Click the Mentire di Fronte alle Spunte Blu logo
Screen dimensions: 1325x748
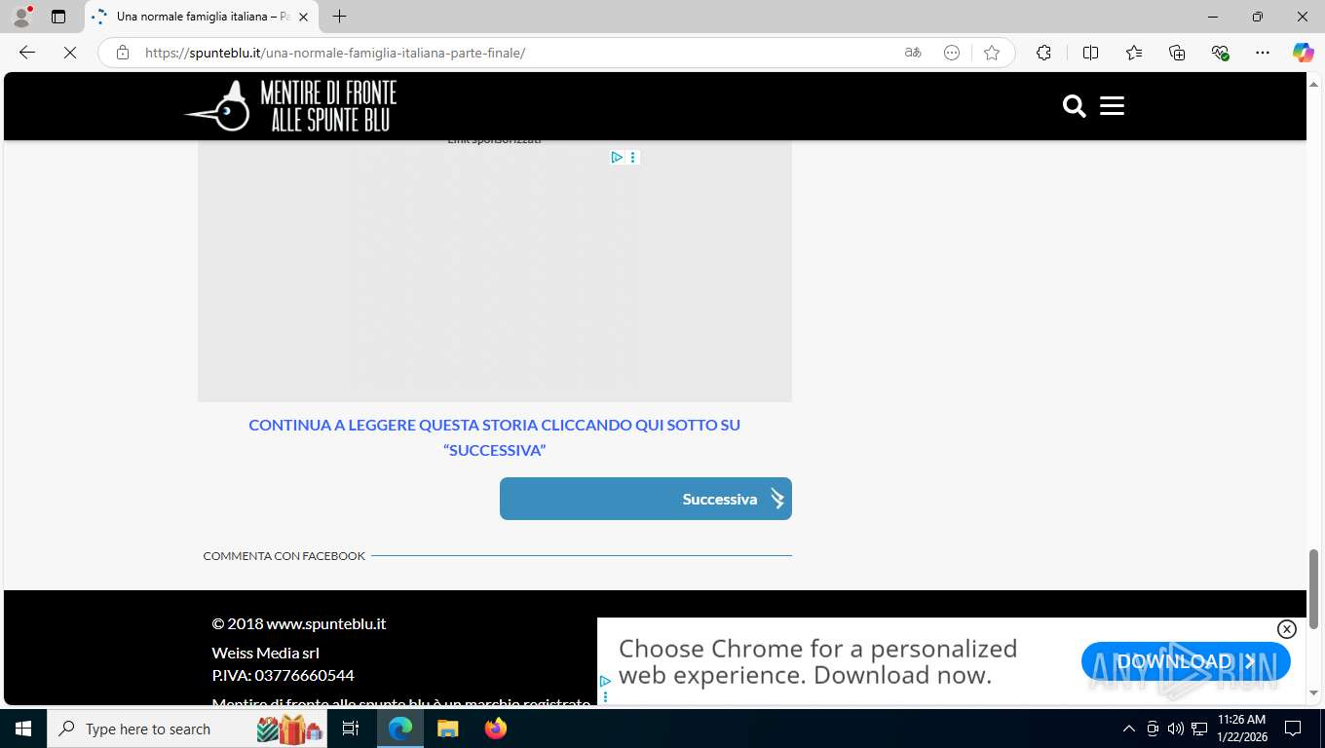[x=290, y=105]
